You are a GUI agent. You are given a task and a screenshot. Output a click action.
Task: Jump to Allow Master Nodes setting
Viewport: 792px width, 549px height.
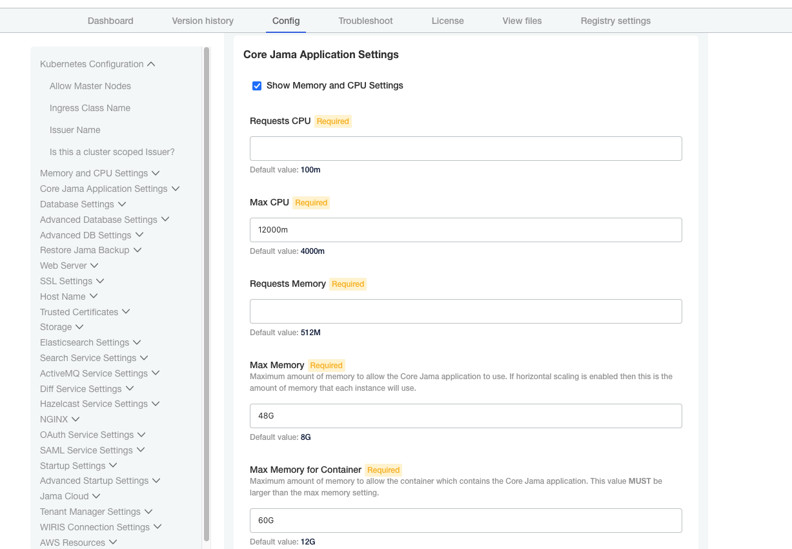pyautogui.click(x=90, y=86)
